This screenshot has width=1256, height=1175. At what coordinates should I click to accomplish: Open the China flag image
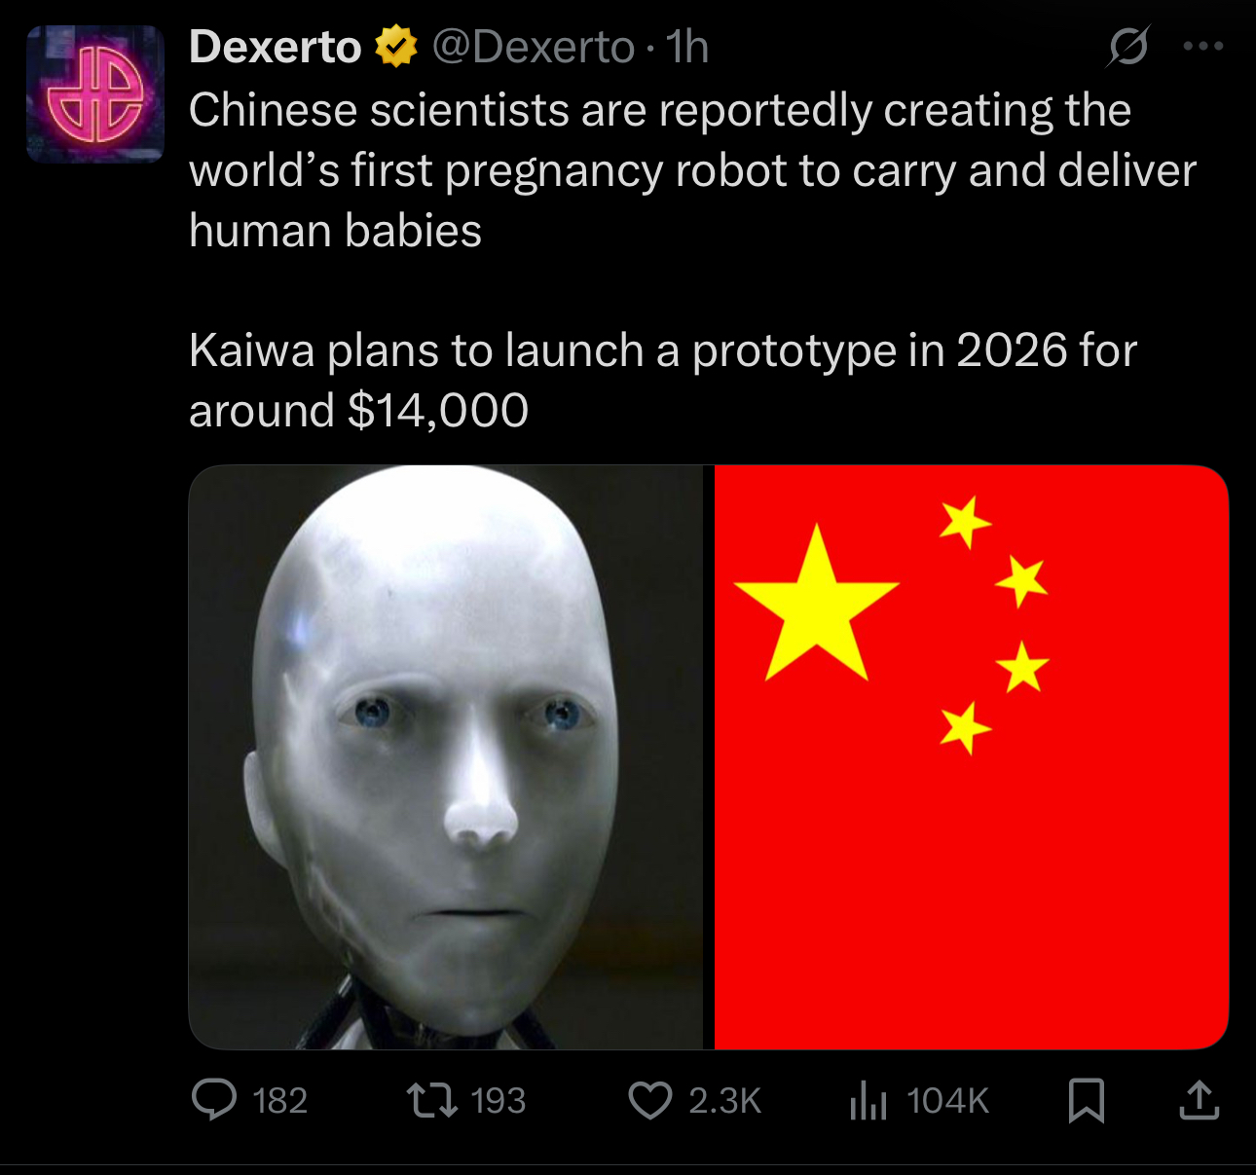(x=972, y=757)
